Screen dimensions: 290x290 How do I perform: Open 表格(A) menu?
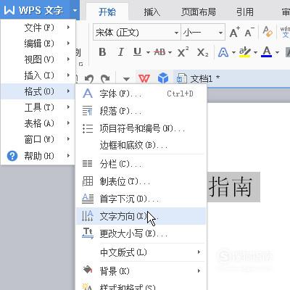point(38,123)
